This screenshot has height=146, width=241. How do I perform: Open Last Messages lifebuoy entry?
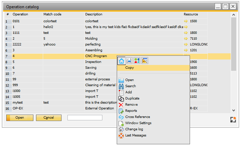(x=136, y=135)
